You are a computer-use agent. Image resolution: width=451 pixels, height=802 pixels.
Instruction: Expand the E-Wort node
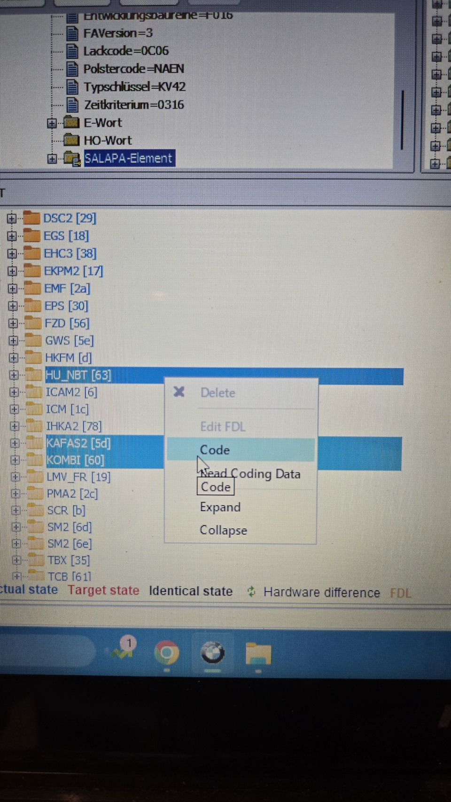click(52, 123)
